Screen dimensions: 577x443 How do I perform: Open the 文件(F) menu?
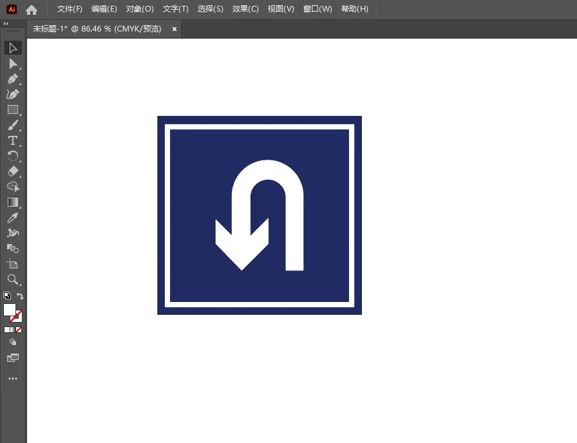(70, 9)
